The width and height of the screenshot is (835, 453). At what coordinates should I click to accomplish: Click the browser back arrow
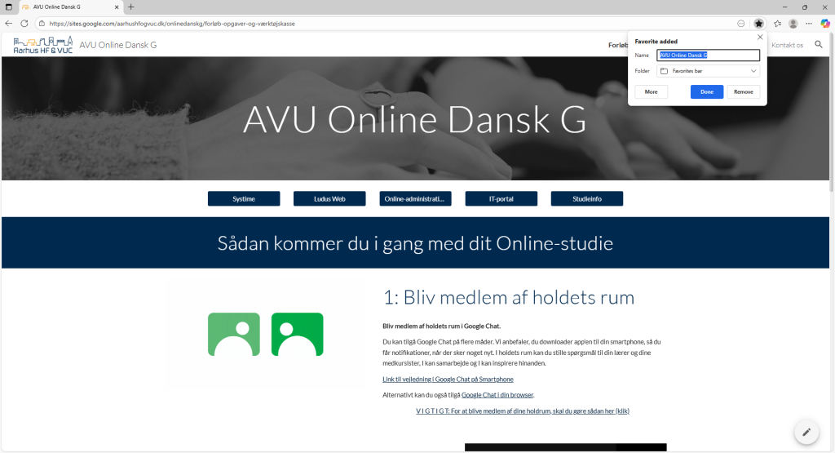[8, 24]
